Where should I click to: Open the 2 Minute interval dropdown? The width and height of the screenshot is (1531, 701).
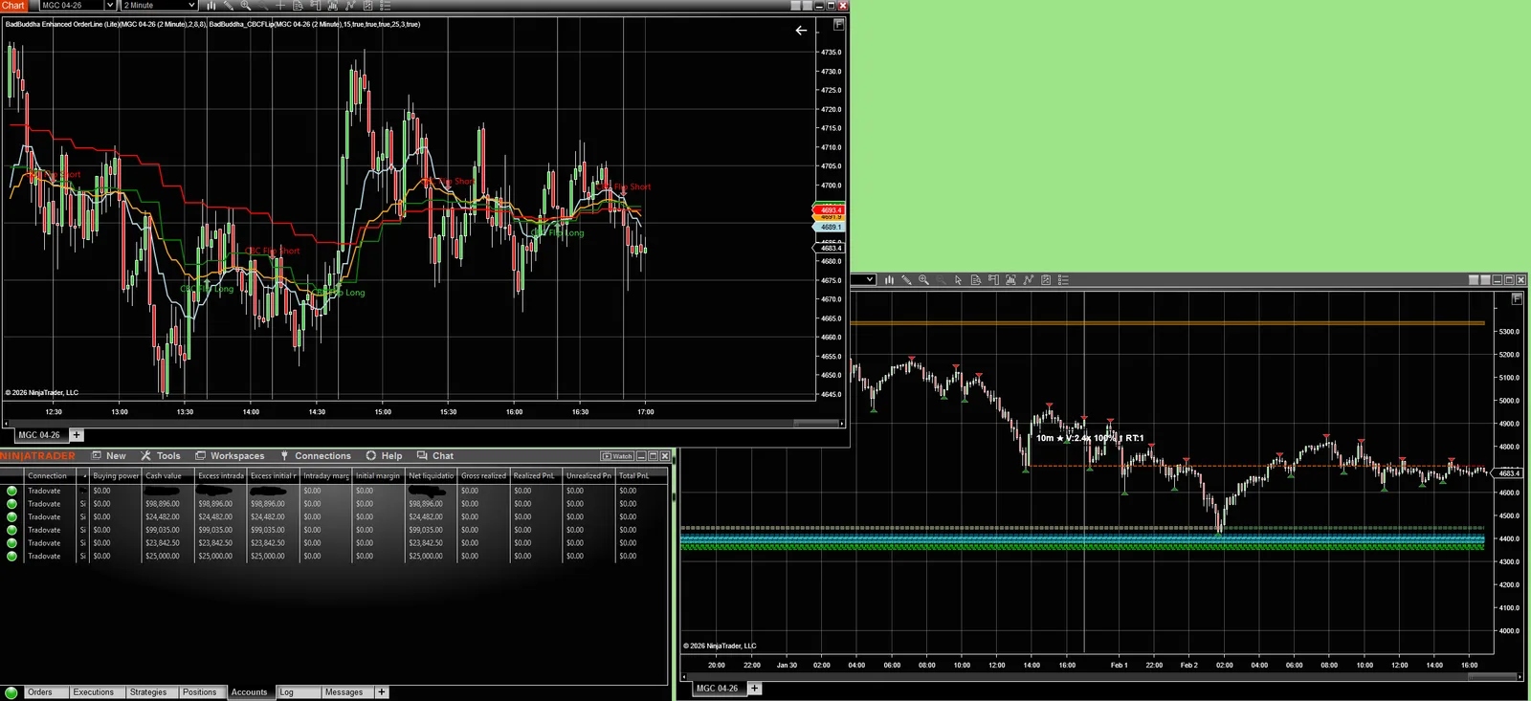pos(191,6)
